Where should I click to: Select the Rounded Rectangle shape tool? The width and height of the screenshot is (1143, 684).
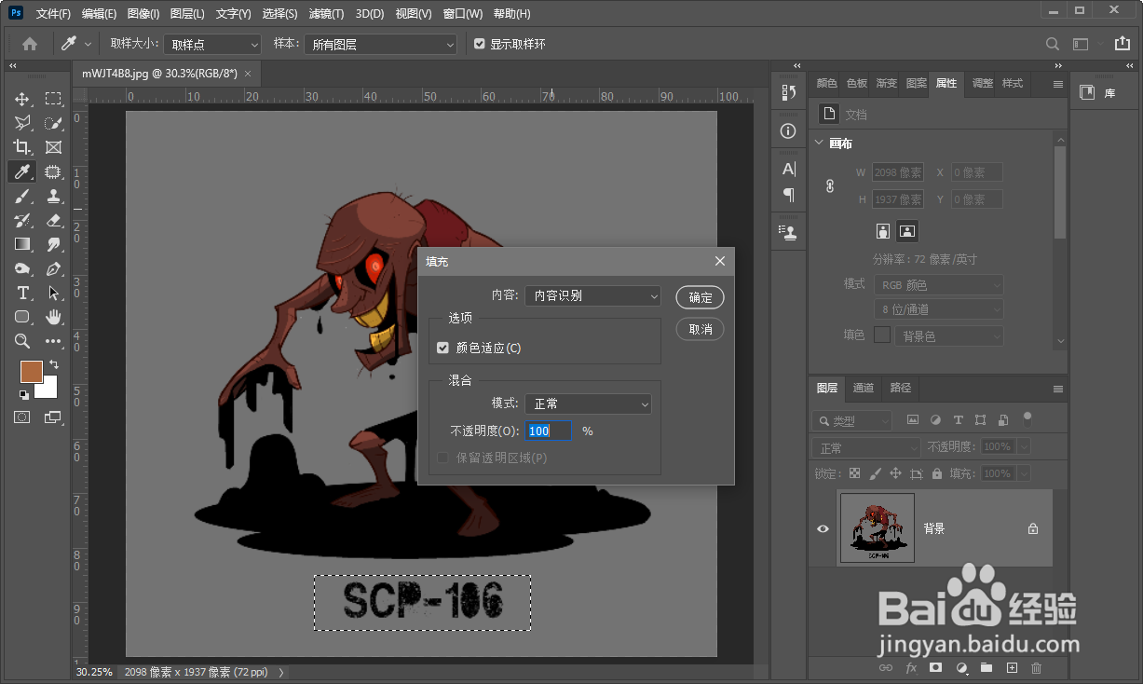pyautogui.click(x=22, y=317)
